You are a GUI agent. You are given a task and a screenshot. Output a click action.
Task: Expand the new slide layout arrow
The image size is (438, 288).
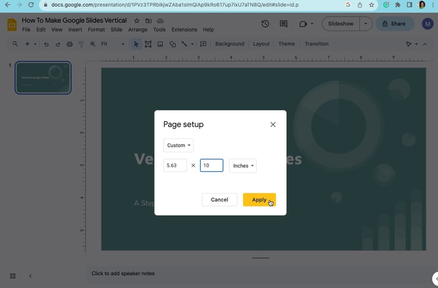pyautogui.click(x=35, y=44)
